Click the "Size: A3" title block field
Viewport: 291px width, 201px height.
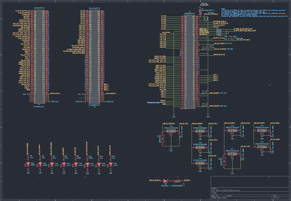pyautogui.click(x=215, y=196)
